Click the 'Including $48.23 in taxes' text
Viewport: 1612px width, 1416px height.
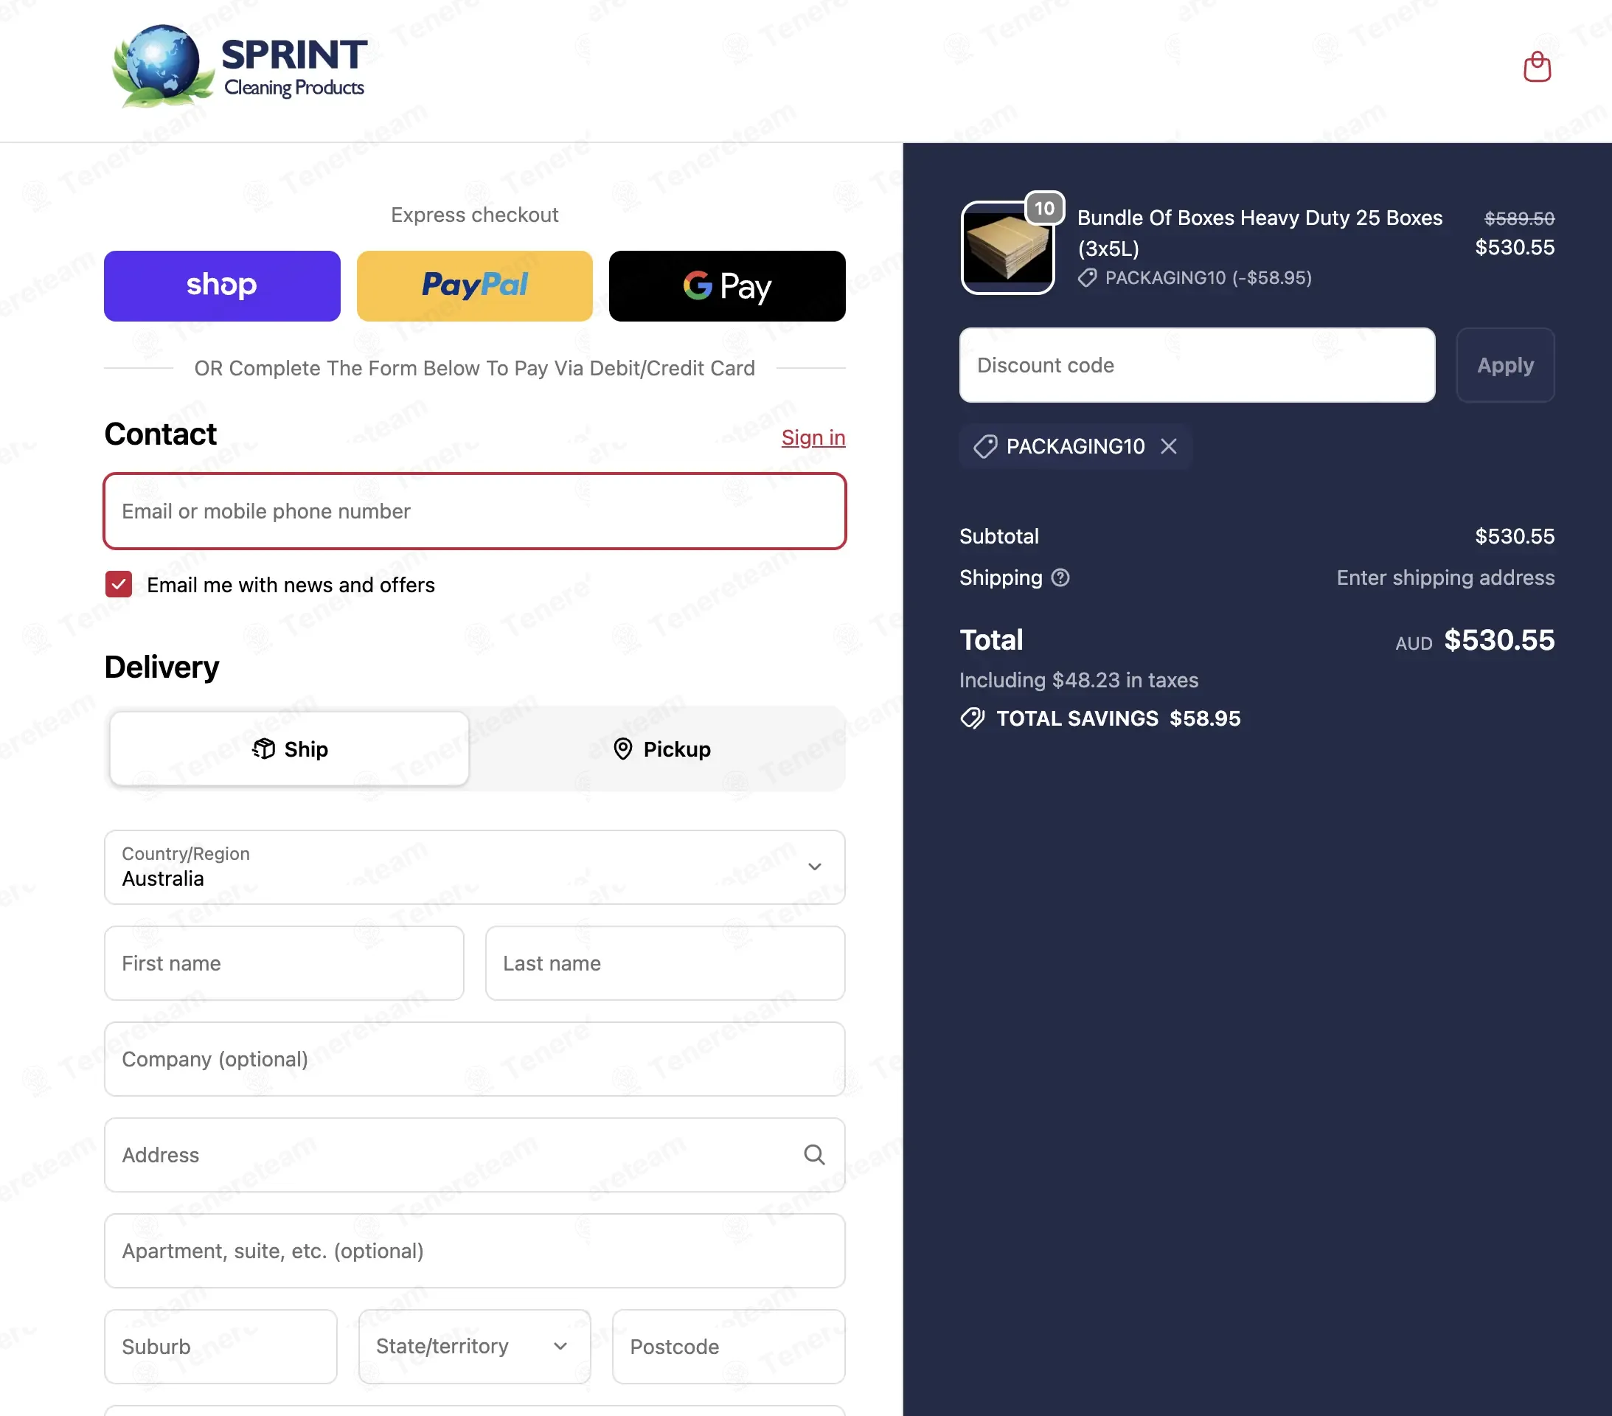(x=1078, y=680)
